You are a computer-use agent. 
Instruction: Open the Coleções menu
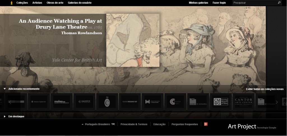(x=22, y=3)
